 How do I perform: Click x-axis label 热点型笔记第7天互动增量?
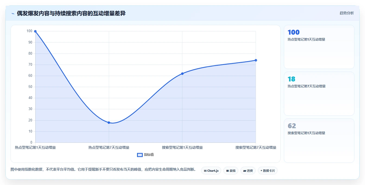coord(109,147)
